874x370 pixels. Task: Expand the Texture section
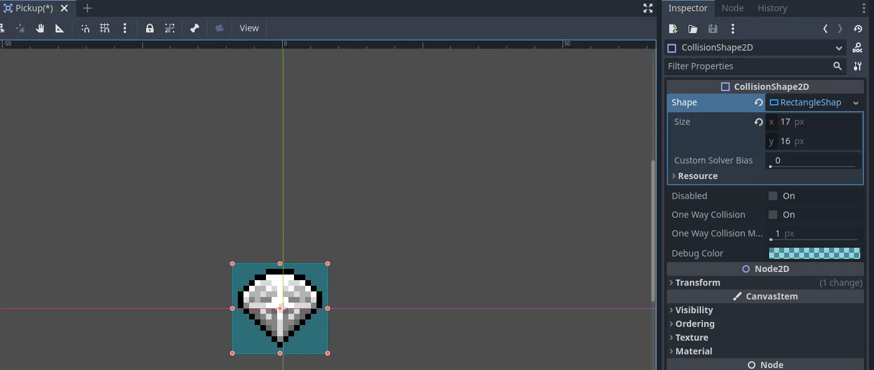pyautogui.click(x=765, y=338)
